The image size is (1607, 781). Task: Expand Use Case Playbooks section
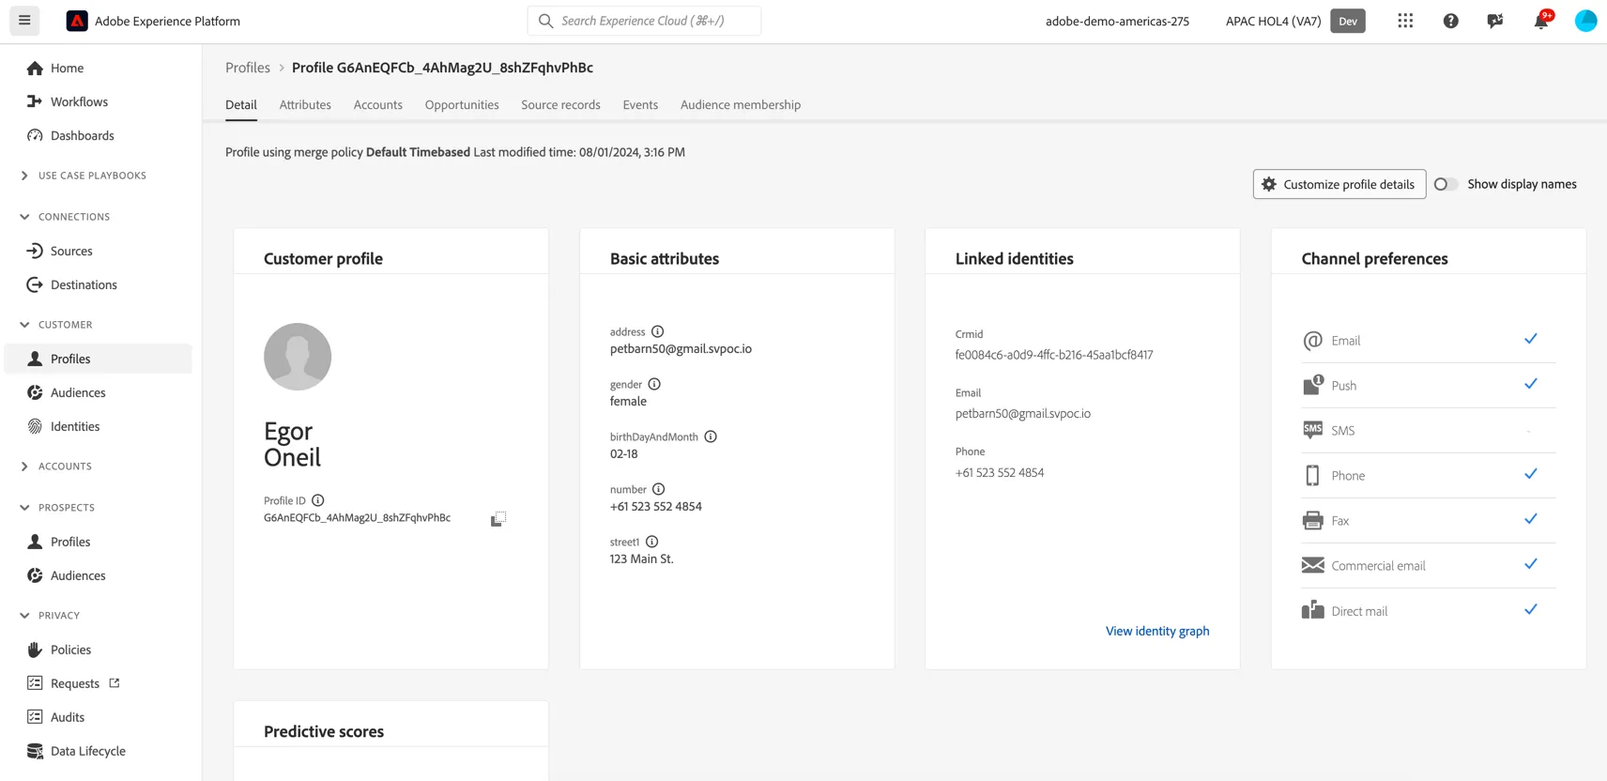(24, 176)
